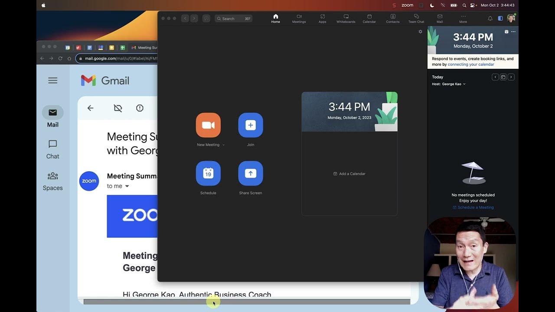This screenshot has width=555, height=312.
Task: Open the pinned Google Keep tab
Action: (x=111, y=48)
